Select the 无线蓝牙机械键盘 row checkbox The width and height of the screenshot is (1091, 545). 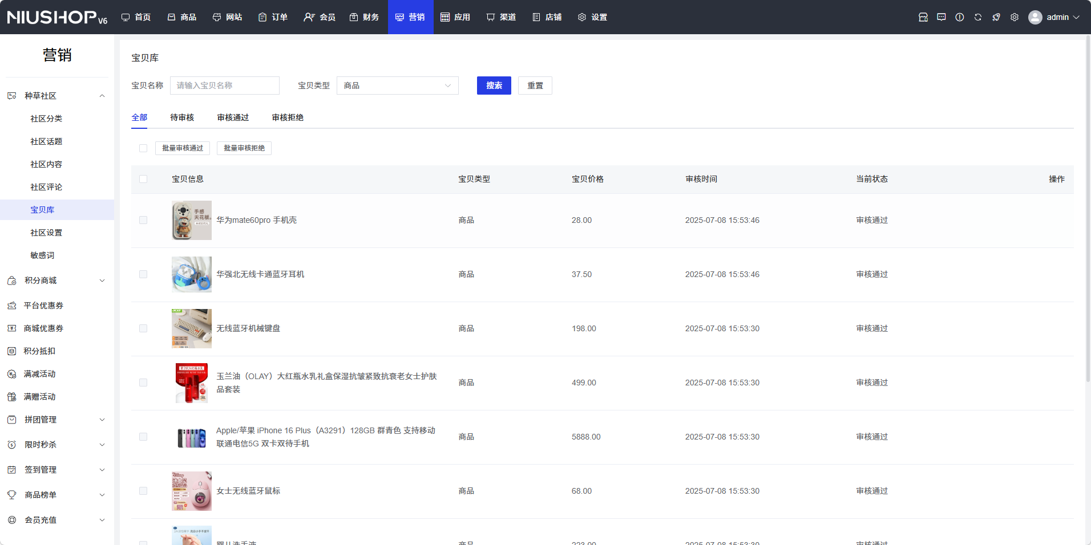coord(143,328)
